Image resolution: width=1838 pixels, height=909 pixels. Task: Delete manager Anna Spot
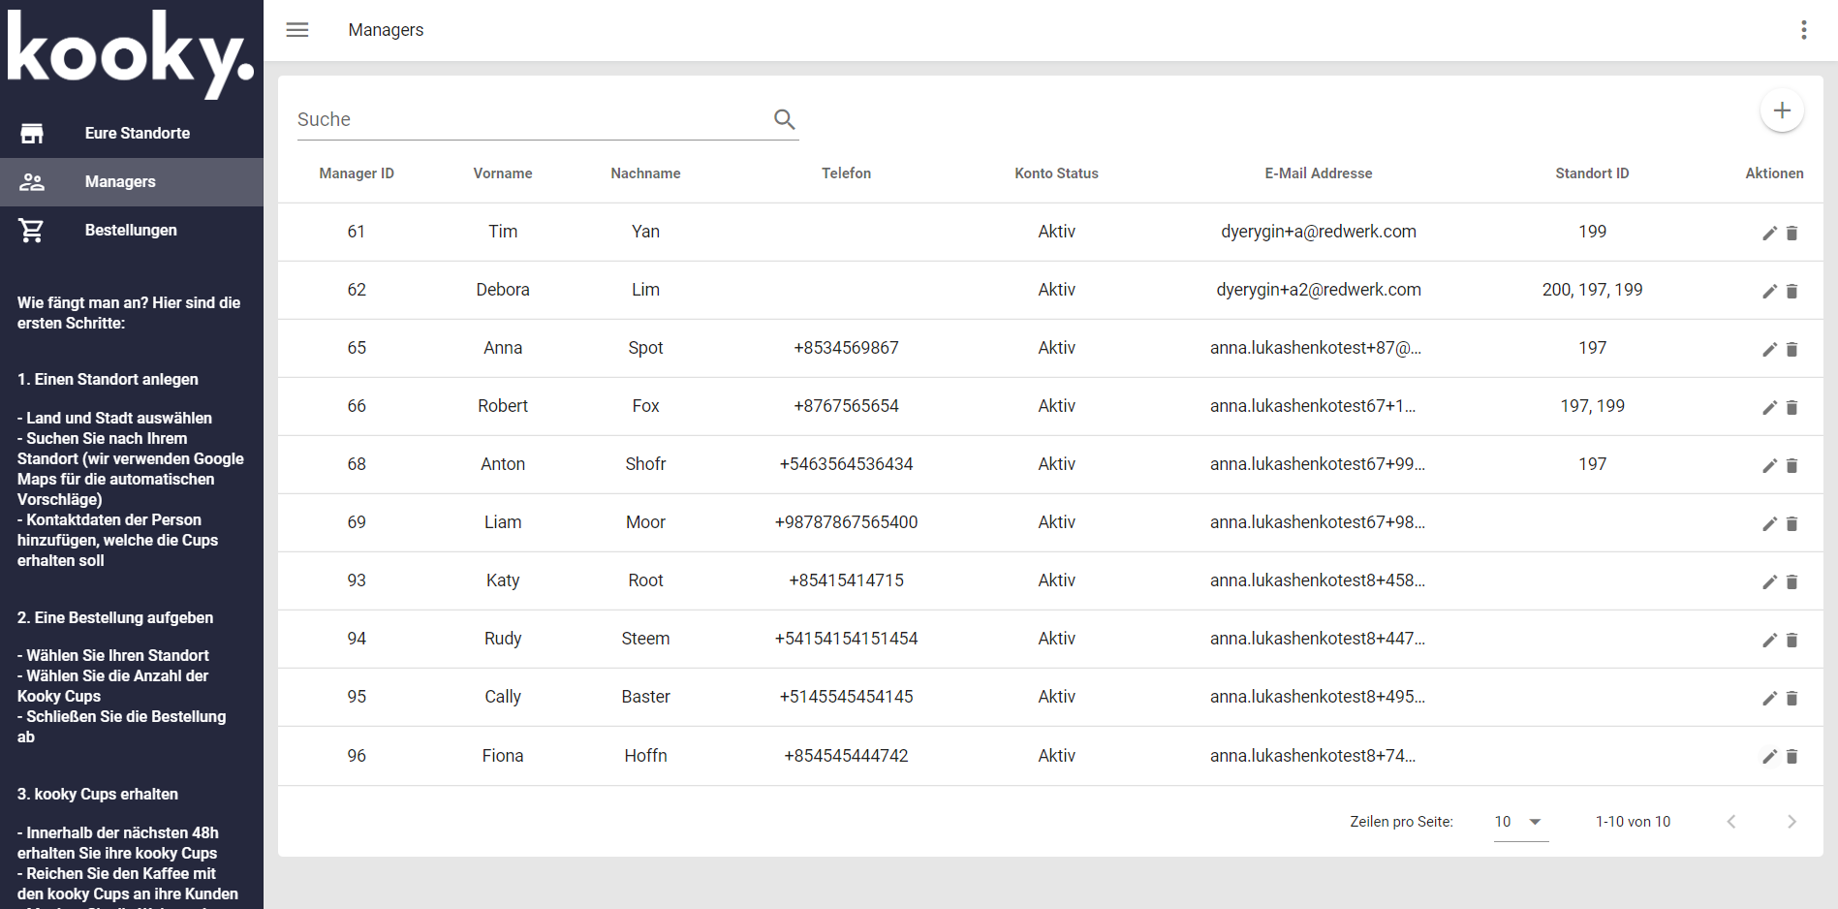[1791, 349]
